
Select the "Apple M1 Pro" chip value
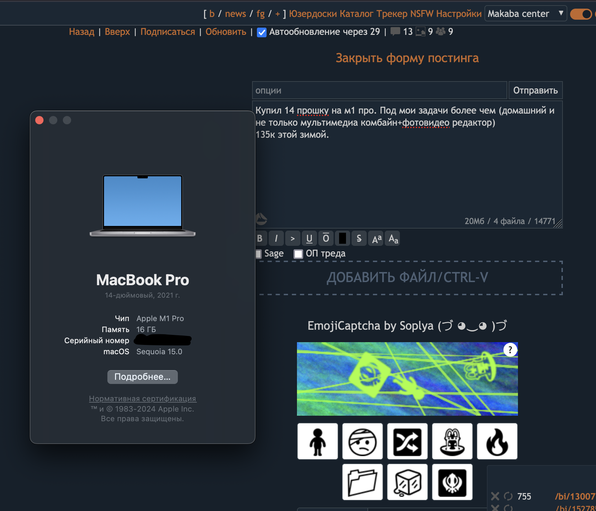coord(160,318)
